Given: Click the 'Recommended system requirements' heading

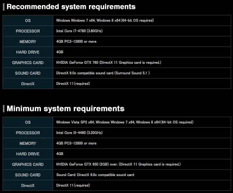Looking at the screenshot, I should (x=71, y=7).
